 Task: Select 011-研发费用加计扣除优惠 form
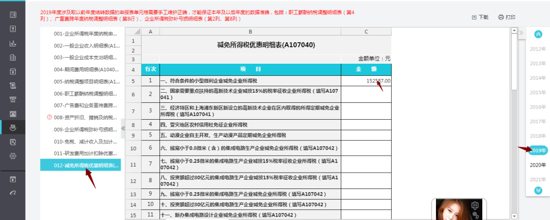86,153
